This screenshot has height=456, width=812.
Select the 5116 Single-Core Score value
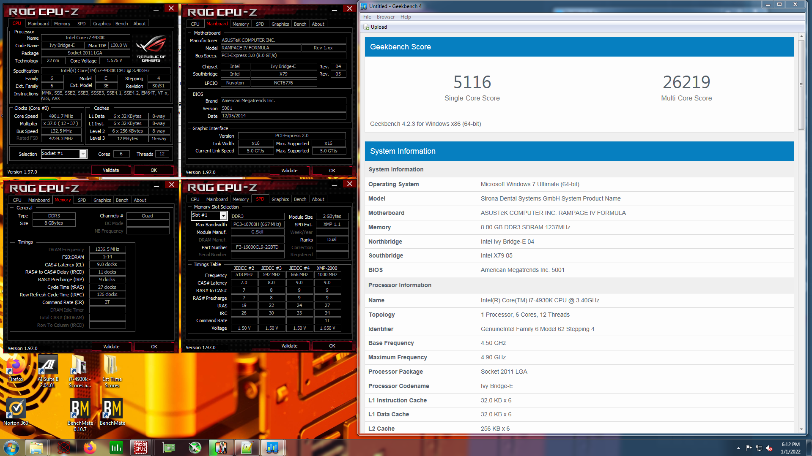(x=472, y=82)
